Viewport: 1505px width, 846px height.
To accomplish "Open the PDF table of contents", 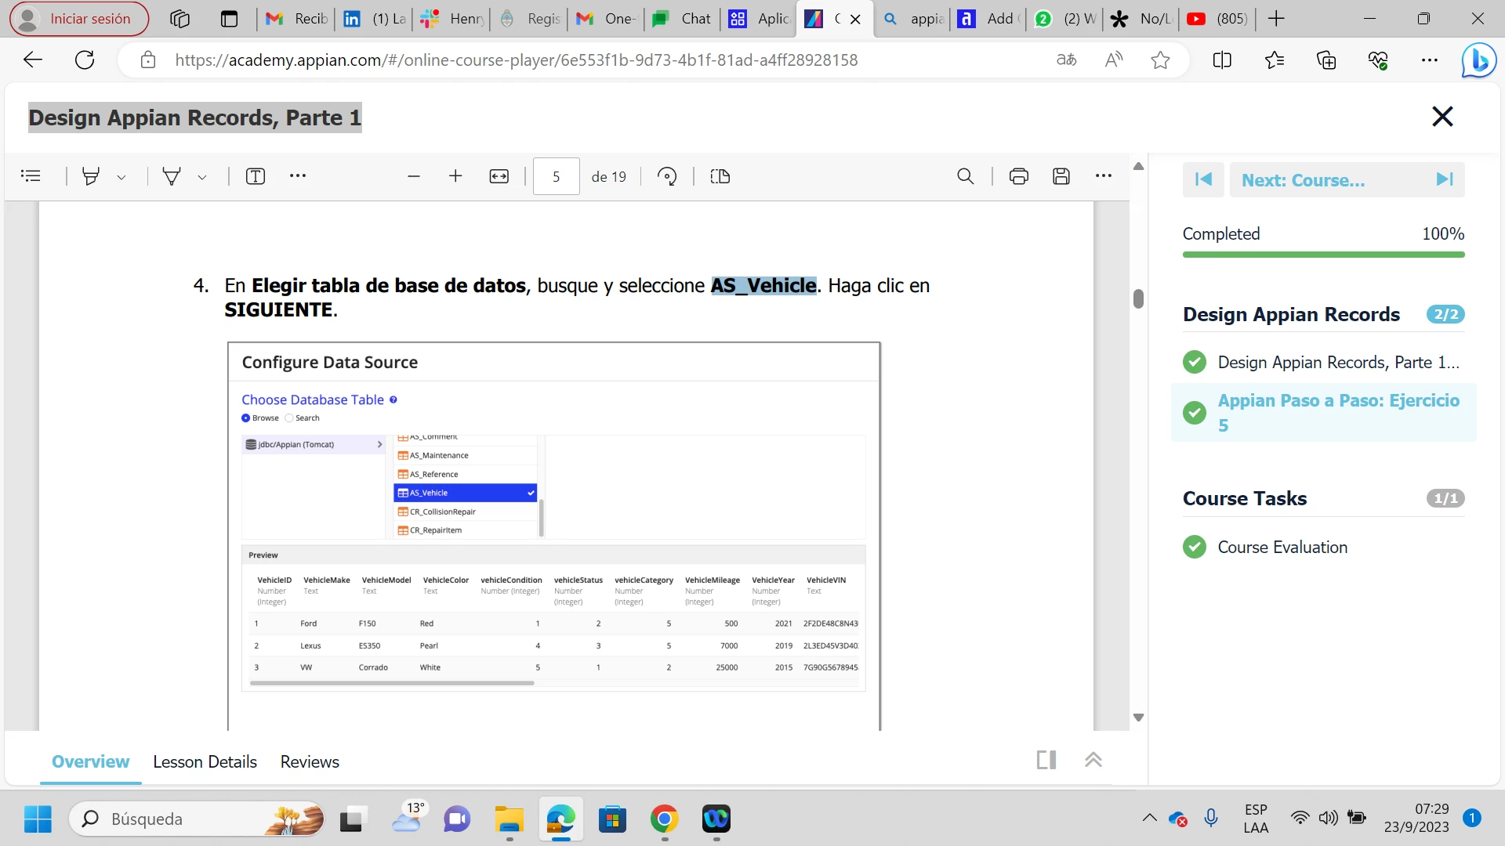I will tap(31, 176).
